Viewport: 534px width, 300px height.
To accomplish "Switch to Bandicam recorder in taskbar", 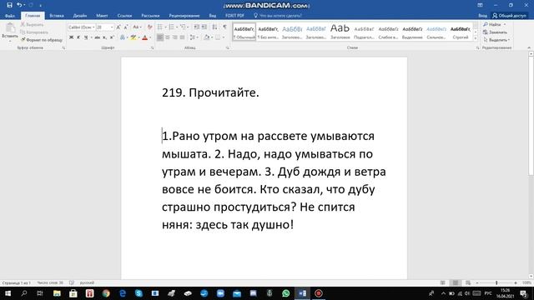I will [319, 293].
